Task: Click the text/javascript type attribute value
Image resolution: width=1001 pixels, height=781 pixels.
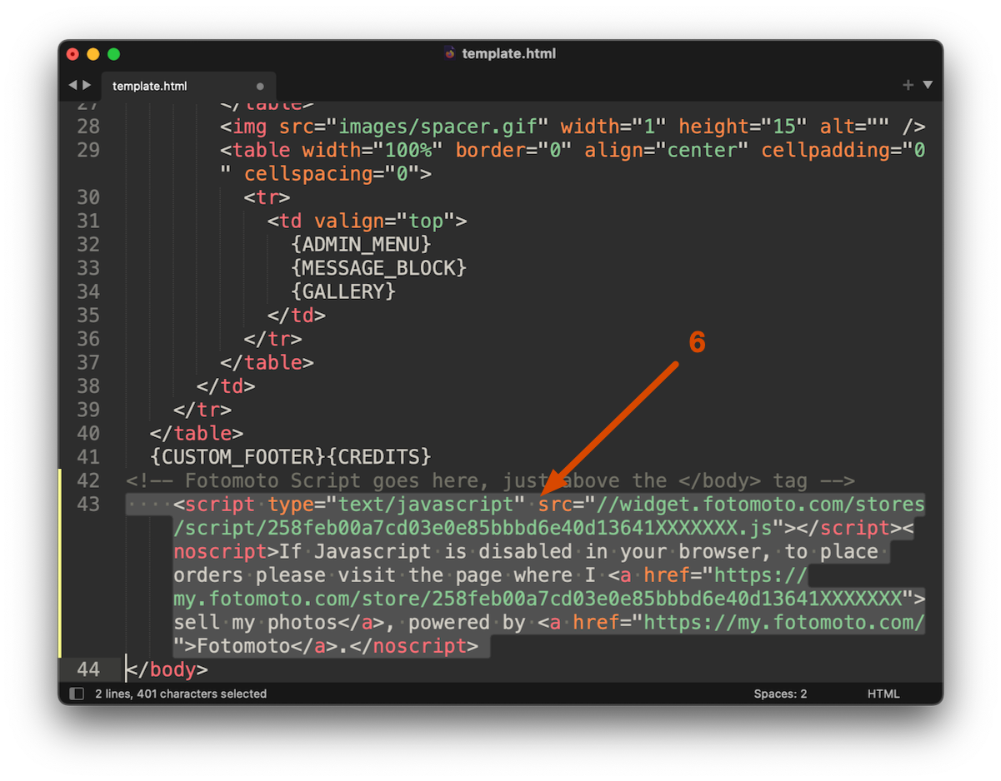Action: coord(426,505)
